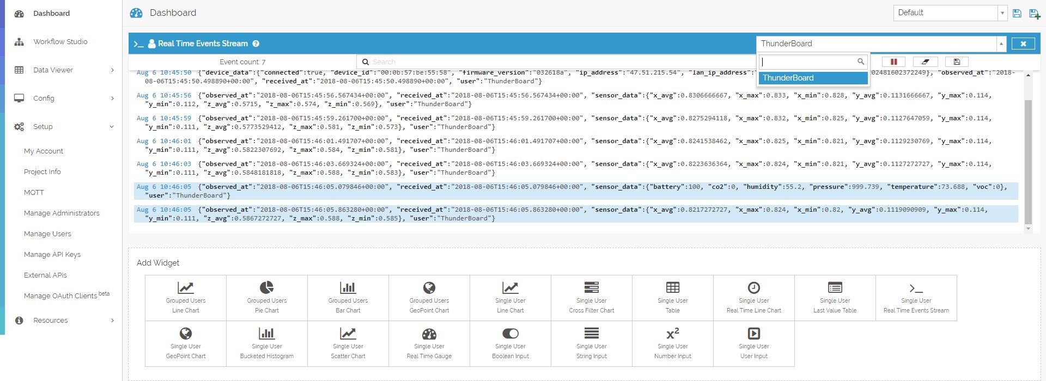Screen dimensions: 1046x381
Task: Select ThunderBoard from the dropdown list
Action: tap(812, 78)
